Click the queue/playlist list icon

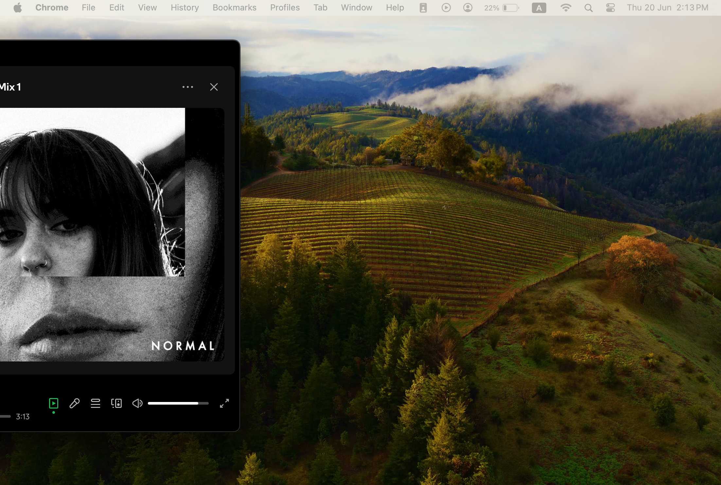pos(95,403)
